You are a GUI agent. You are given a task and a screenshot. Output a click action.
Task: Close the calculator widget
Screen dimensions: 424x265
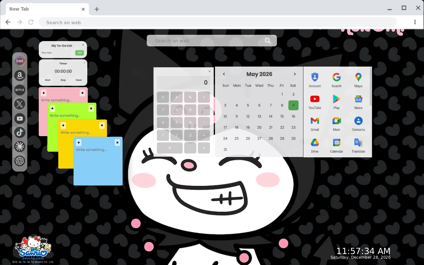click(210, 71)
